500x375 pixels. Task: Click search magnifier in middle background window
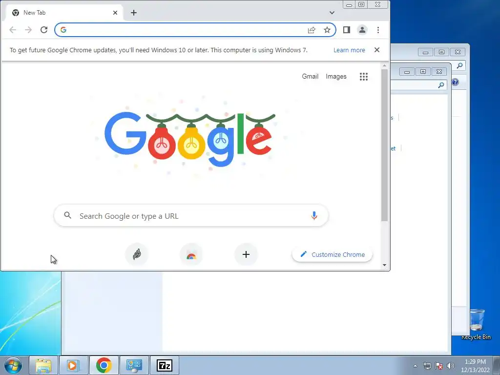441,85
